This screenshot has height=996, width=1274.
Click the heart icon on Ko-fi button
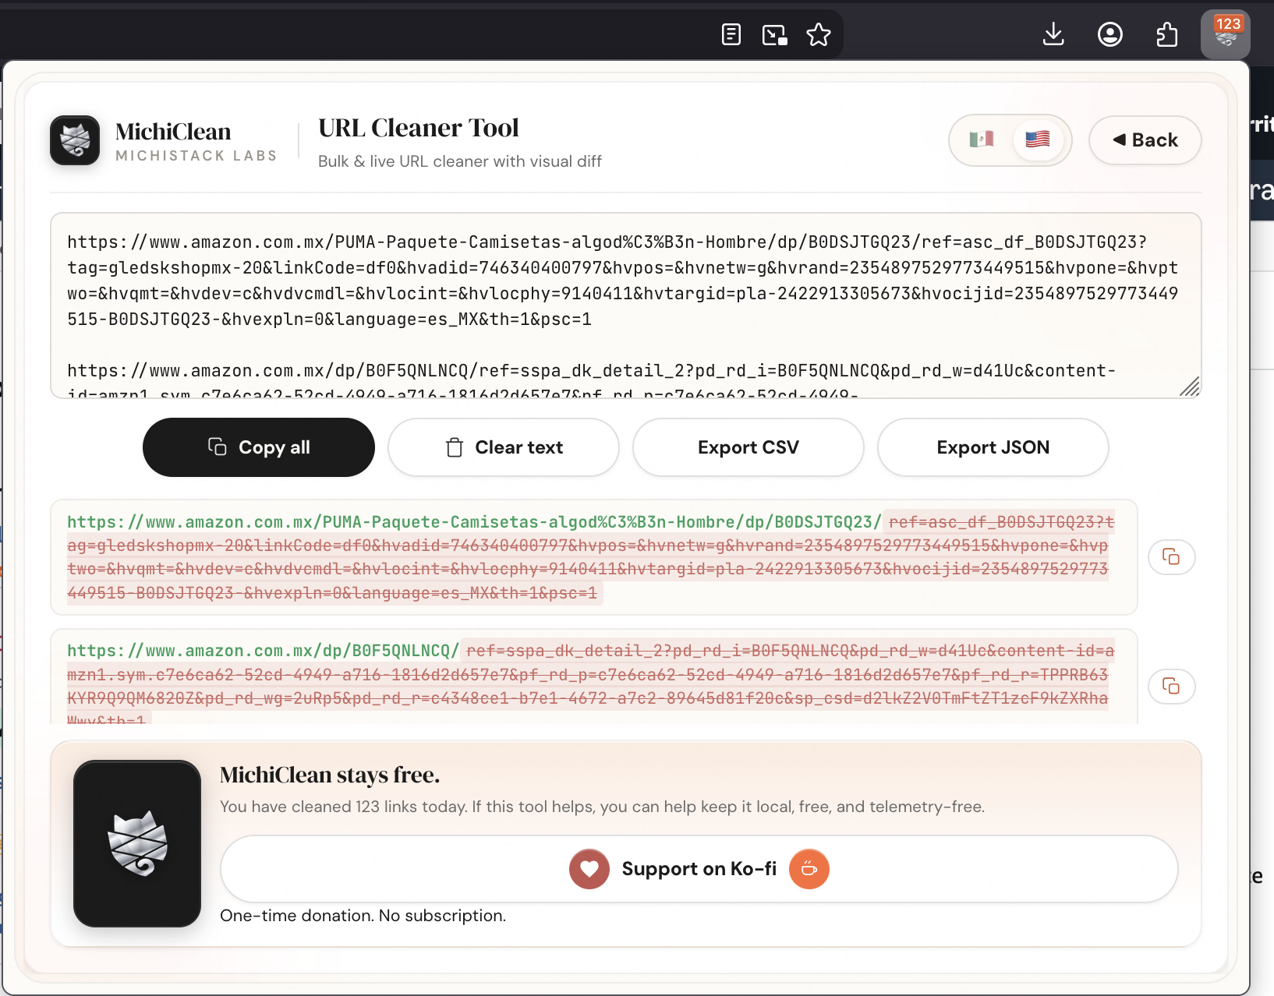(x=589, y=869)
